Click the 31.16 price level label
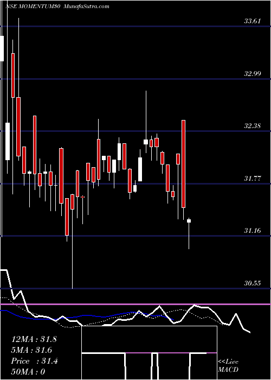271x380 pixels. (253, 231)
